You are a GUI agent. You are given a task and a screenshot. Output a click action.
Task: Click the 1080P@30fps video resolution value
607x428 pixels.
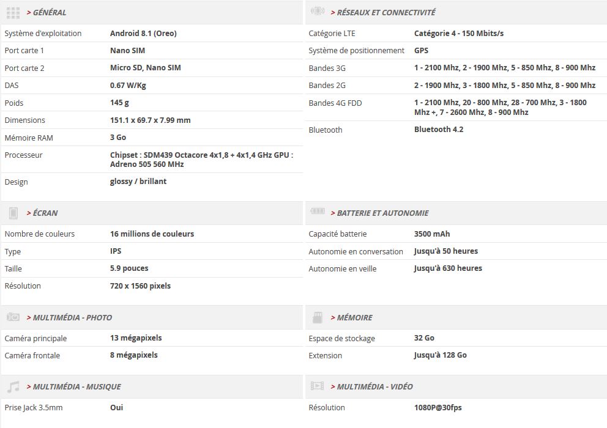point(438,408)
